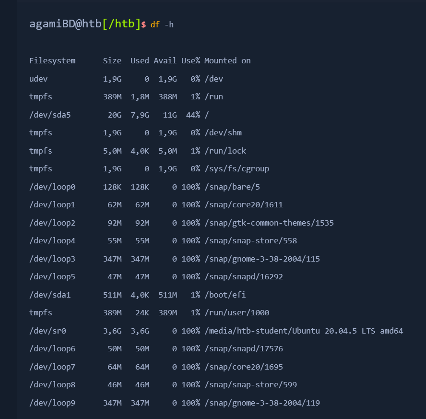Click the agamiBD@htb prompt username

65,24
